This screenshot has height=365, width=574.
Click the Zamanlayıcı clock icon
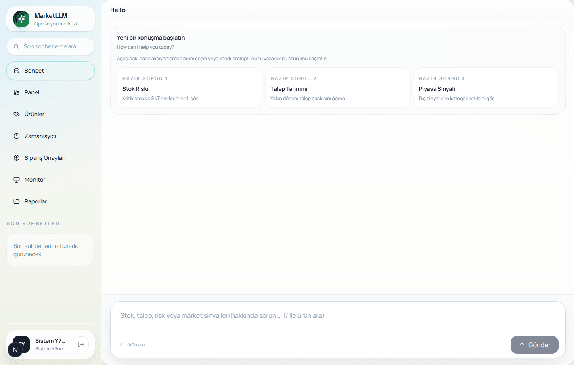tap(17, 136)
